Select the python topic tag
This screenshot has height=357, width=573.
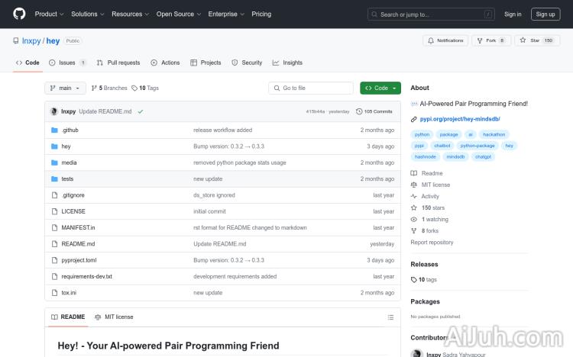click(x=422, y=134)
